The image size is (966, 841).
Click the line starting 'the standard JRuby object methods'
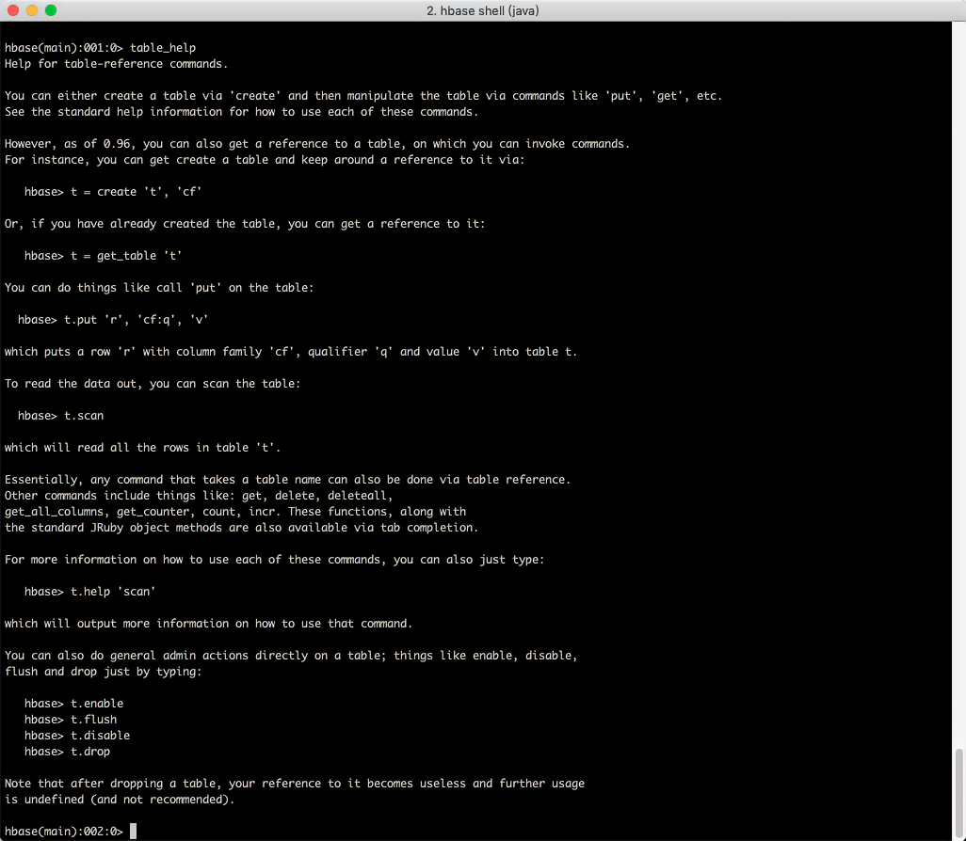pyautogui.click(x=241, y=529)
